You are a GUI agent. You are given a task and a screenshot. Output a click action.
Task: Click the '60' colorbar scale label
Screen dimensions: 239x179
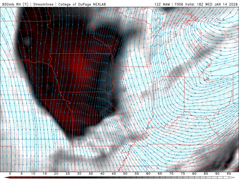[x=148, y=174]
